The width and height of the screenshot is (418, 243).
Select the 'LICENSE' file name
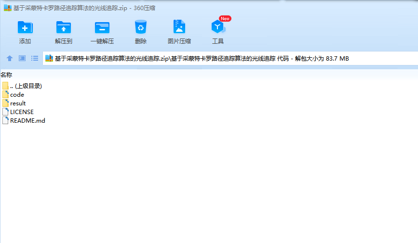(x=22, y=112)
